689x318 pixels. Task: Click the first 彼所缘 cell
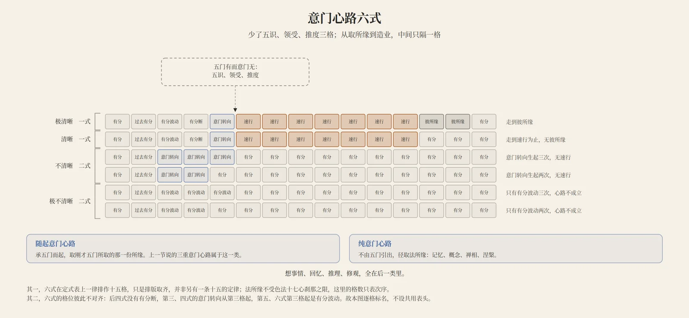click(x=431, y=122)
